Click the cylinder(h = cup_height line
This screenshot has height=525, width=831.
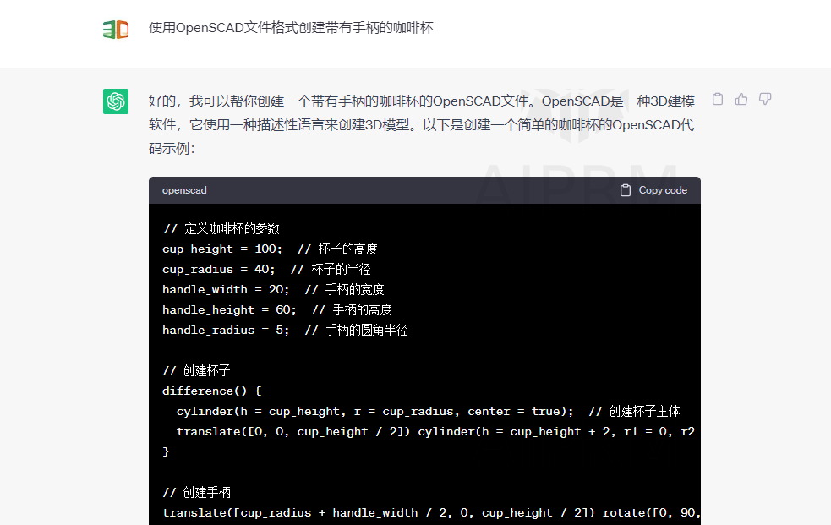pos(429,411)
